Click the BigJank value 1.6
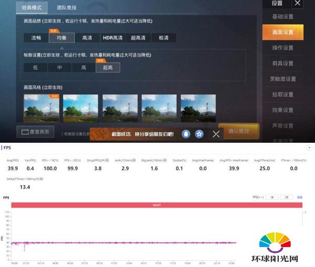 point(154,168)
